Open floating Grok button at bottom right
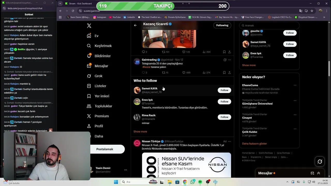Screen dimensions: 331x186 pyautogui.click(x=320, y=161)
